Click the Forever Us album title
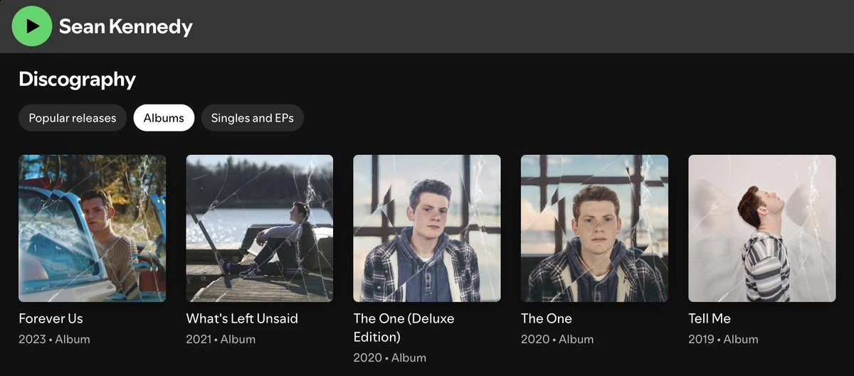 [51, 318]
